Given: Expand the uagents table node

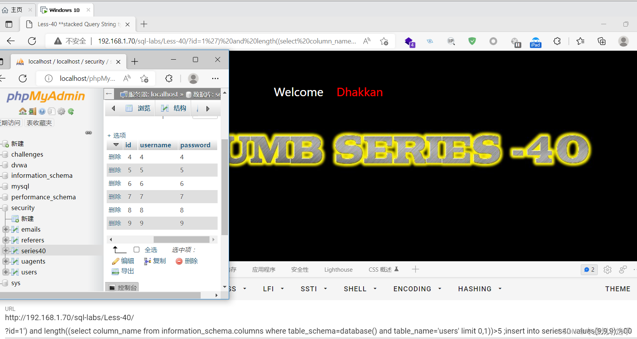Looking at the screenshot, I should (x=6, y=261).
